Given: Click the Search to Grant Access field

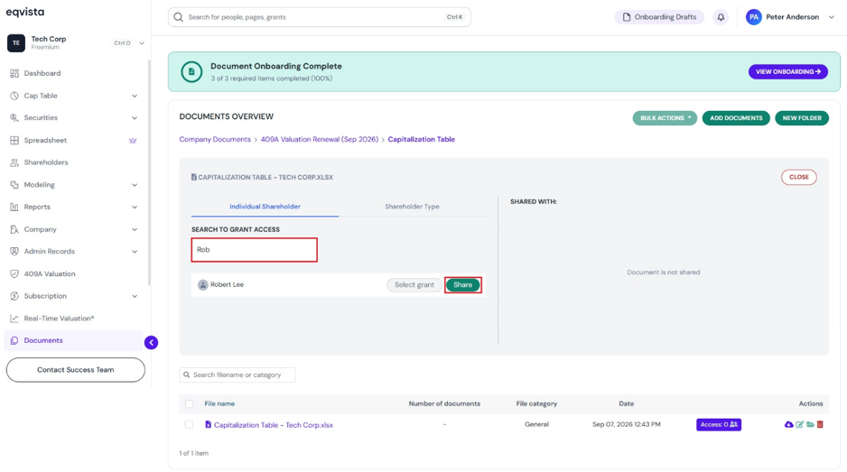Looking at the screenshot, I should [x=254, y=249].
